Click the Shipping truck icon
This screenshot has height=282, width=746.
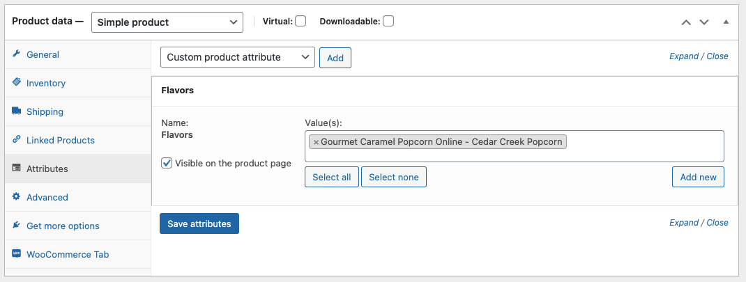pyautogui.click(x=16, y=111)
